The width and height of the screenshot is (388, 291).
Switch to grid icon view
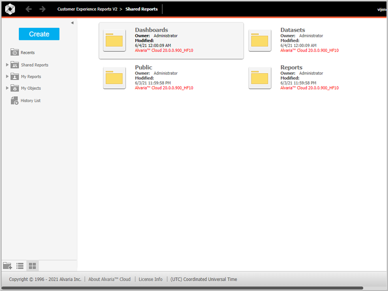point(32,266)
